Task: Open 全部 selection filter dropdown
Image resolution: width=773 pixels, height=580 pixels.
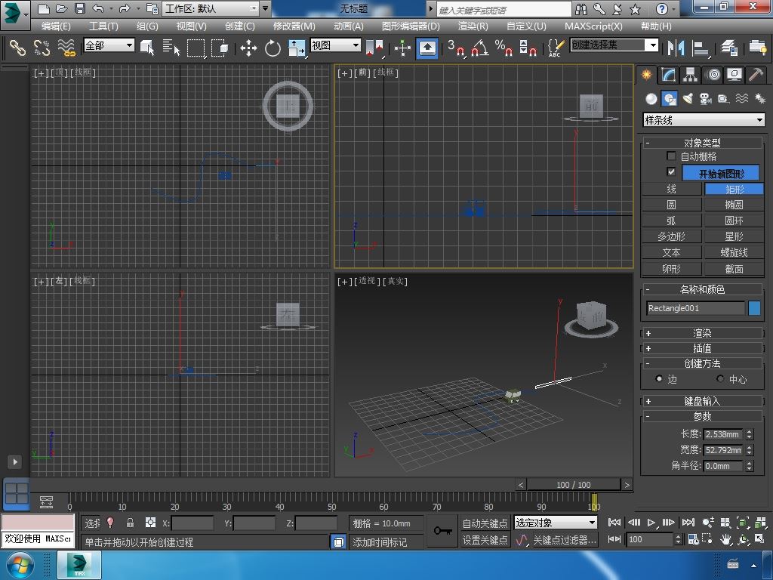Action: 109,45
